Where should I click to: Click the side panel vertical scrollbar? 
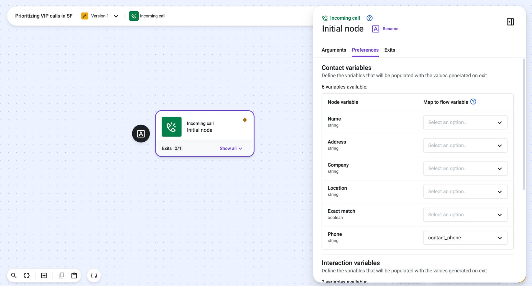click(x=524, y=124)
